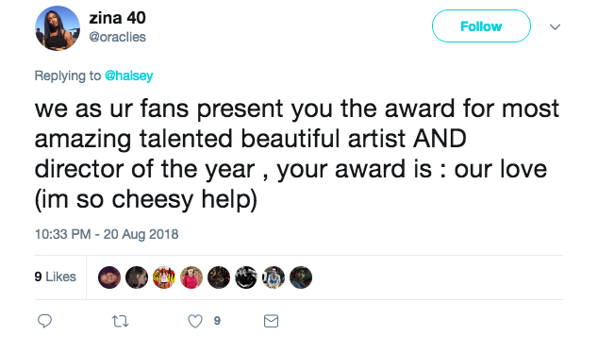
Task: Click the zina 40 display name
Action: (x=117, y=18)
